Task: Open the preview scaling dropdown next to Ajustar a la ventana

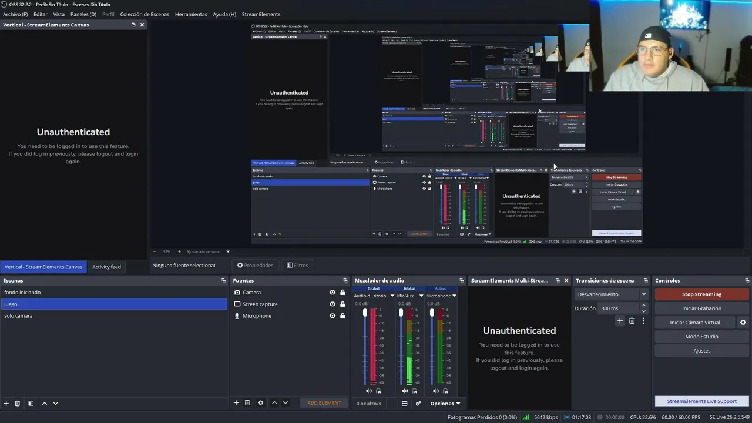Action: pyautogui.click(x=228, y=251)
